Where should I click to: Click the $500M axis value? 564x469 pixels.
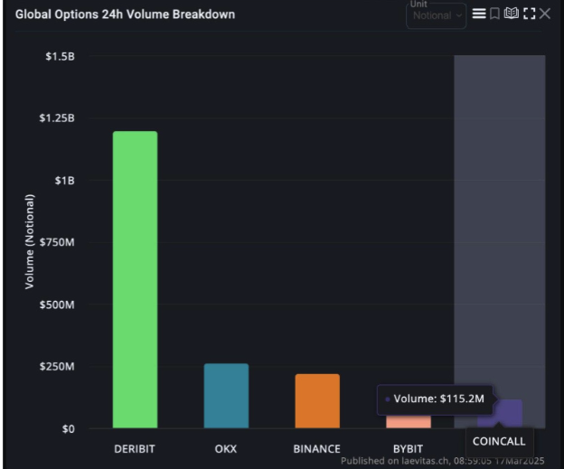[57, 305]
